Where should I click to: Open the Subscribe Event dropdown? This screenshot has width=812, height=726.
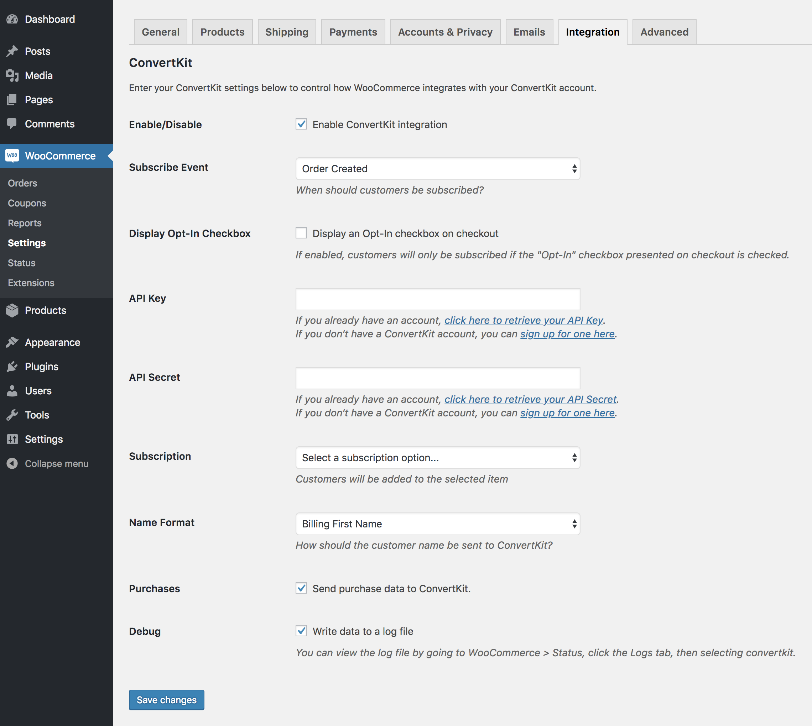coord(438,169)
